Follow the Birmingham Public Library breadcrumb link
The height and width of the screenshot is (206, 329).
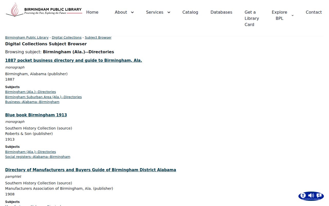click(27, 38)
